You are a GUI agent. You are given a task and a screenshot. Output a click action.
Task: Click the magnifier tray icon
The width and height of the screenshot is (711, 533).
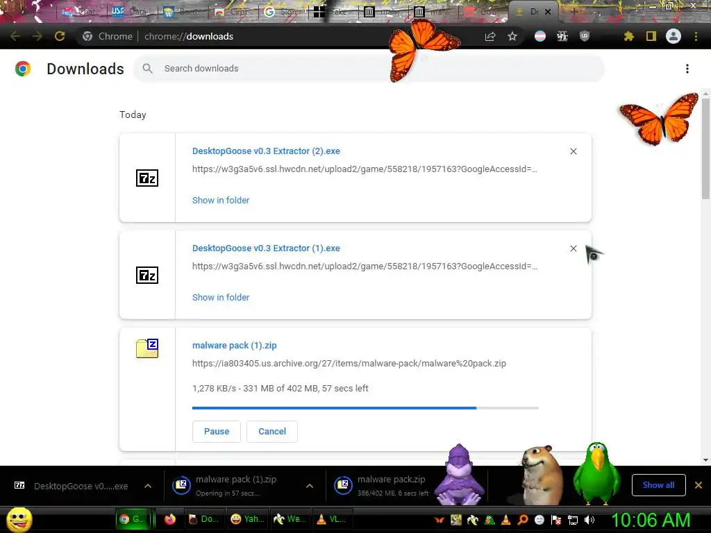(523, 520)
